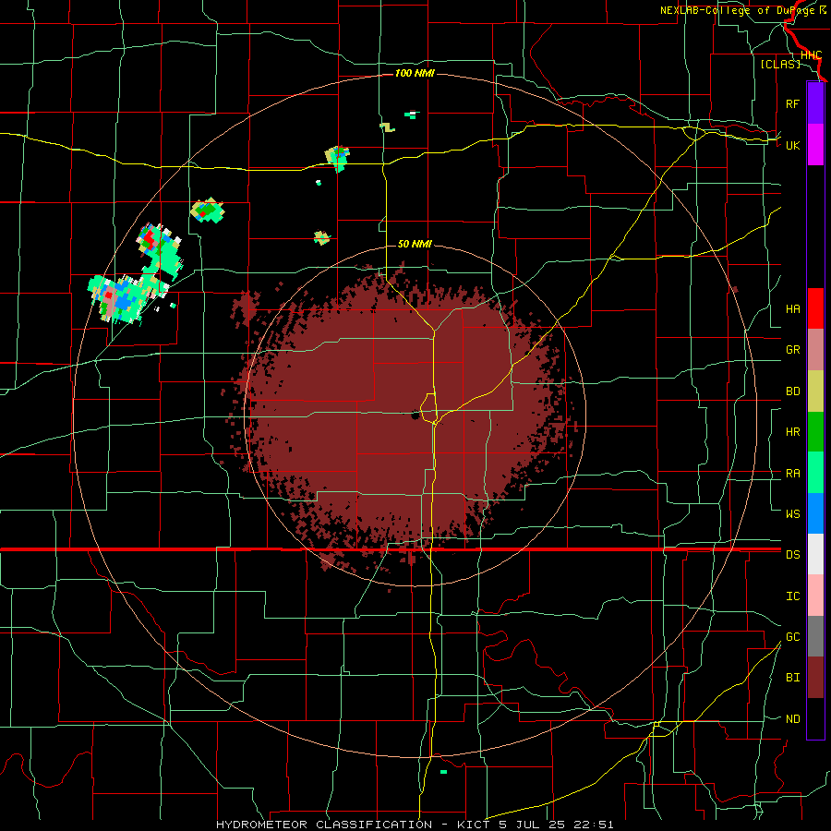Screen dimensions: 831x831
Task: Click the black radar site dot in biological echo
Action: [x=415, y=415]
